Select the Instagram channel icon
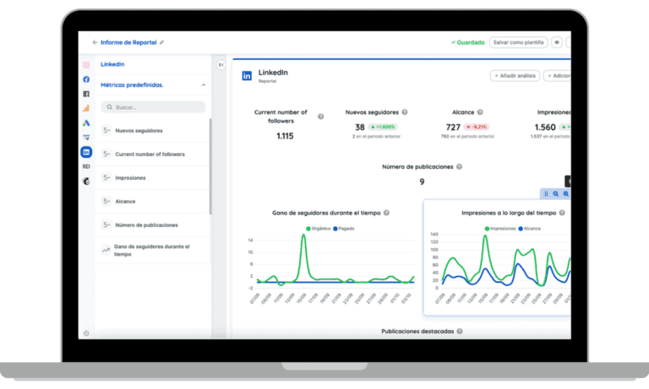Screen dimensions: 649x389 click(x=86, y=65)
